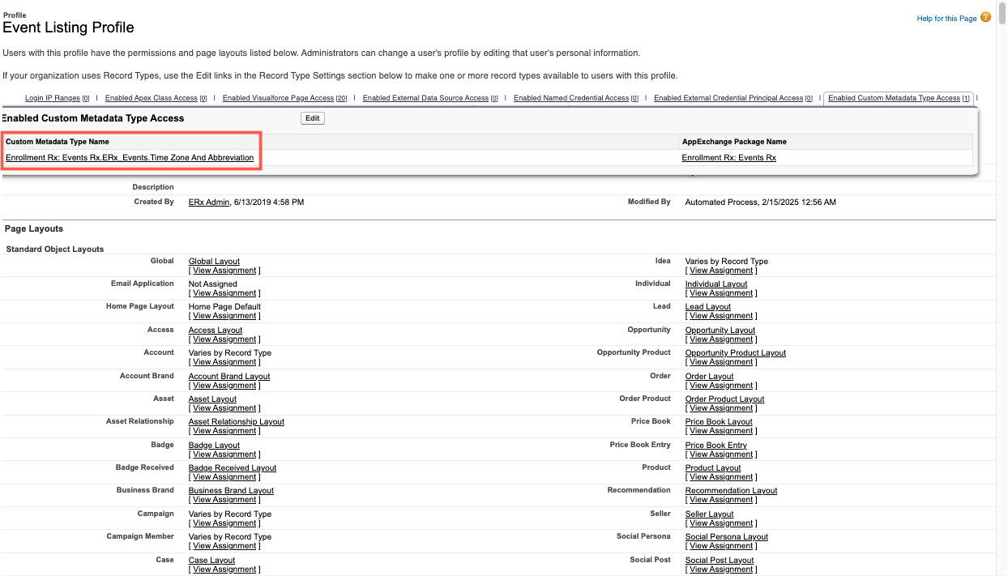The width and height of the screenshot is (1008, 576).
Task: Go to Enabled Visualforce Page Access list
Action: pyautogui.click(x=278, y=98)
